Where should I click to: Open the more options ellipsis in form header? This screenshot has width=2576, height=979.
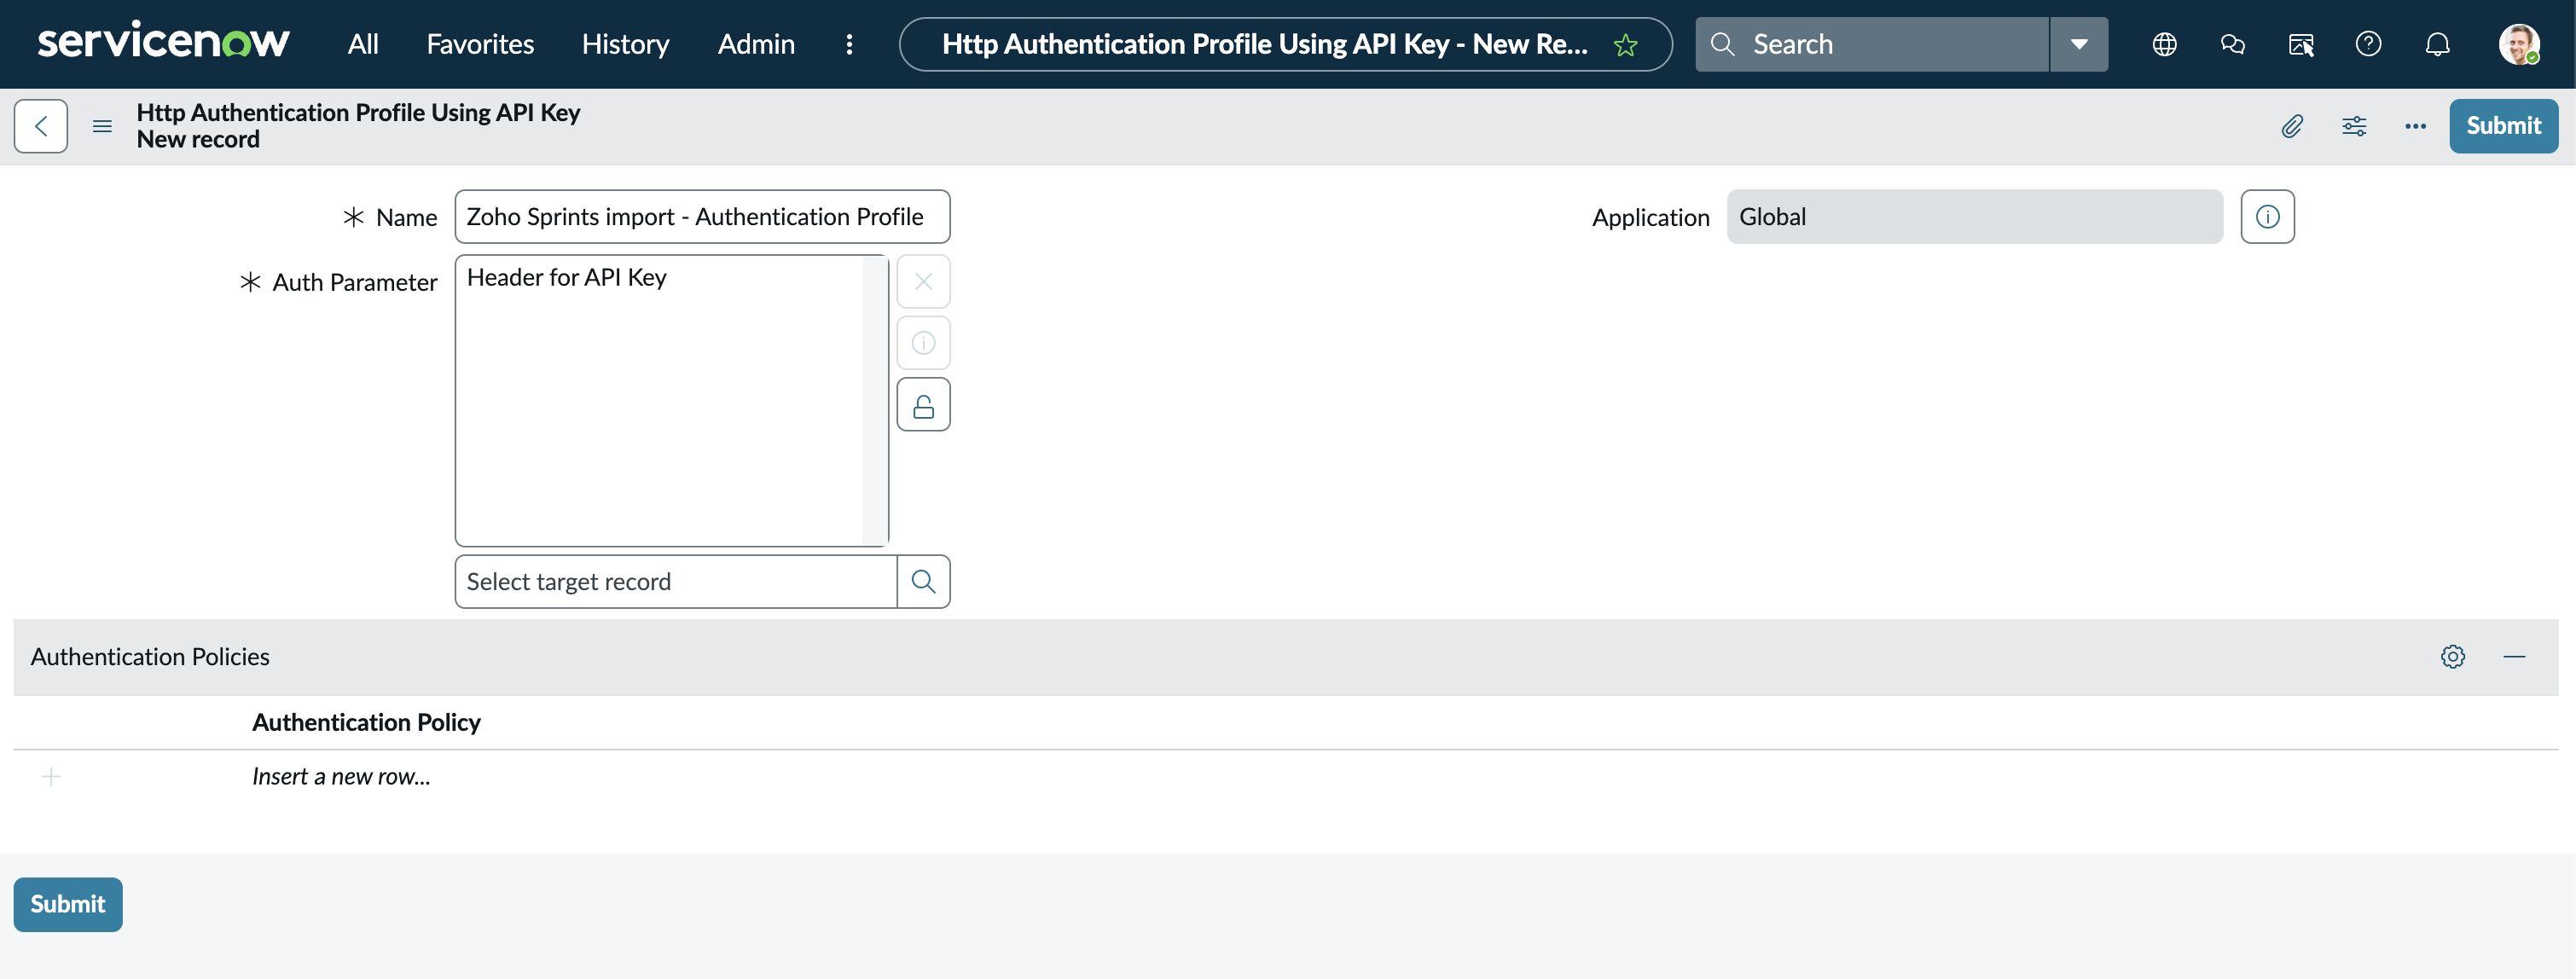2414,126
